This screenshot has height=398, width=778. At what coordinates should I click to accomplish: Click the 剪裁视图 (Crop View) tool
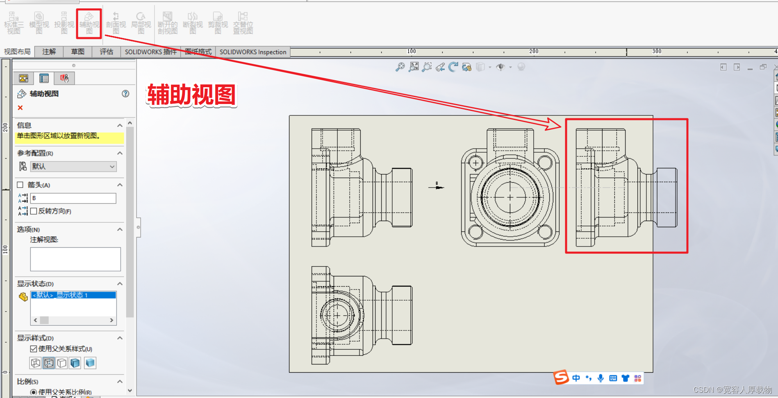(218, 23)
